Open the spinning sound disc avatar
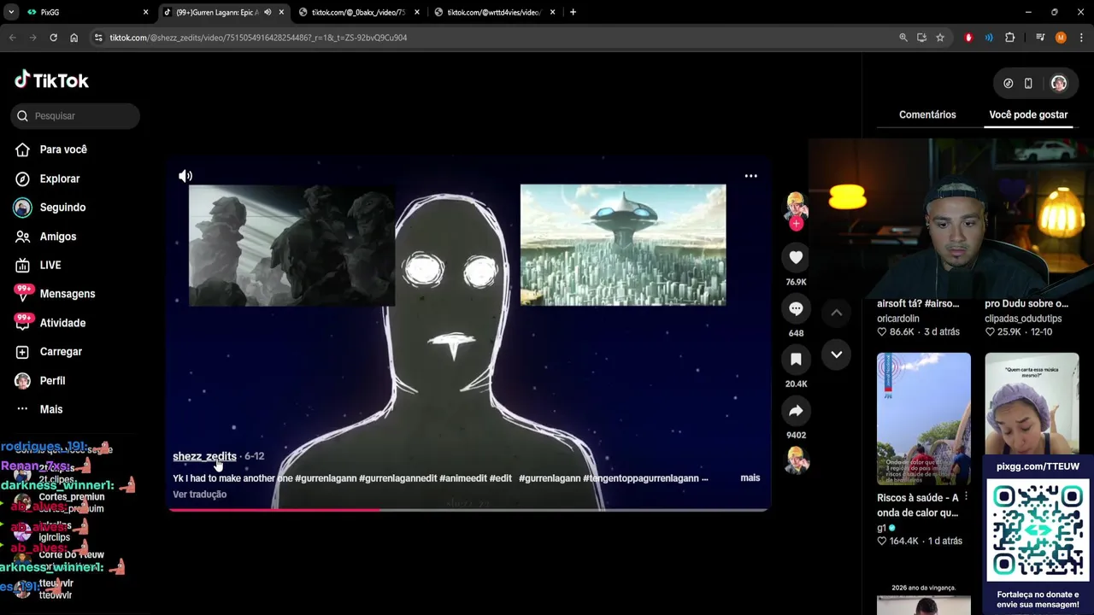Screen dimensions: 1094x615 pyautogui.click(x=796, y=460)
